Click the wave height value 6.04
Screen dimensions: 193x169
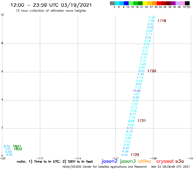pyautogui.click(x=148, y=37)
